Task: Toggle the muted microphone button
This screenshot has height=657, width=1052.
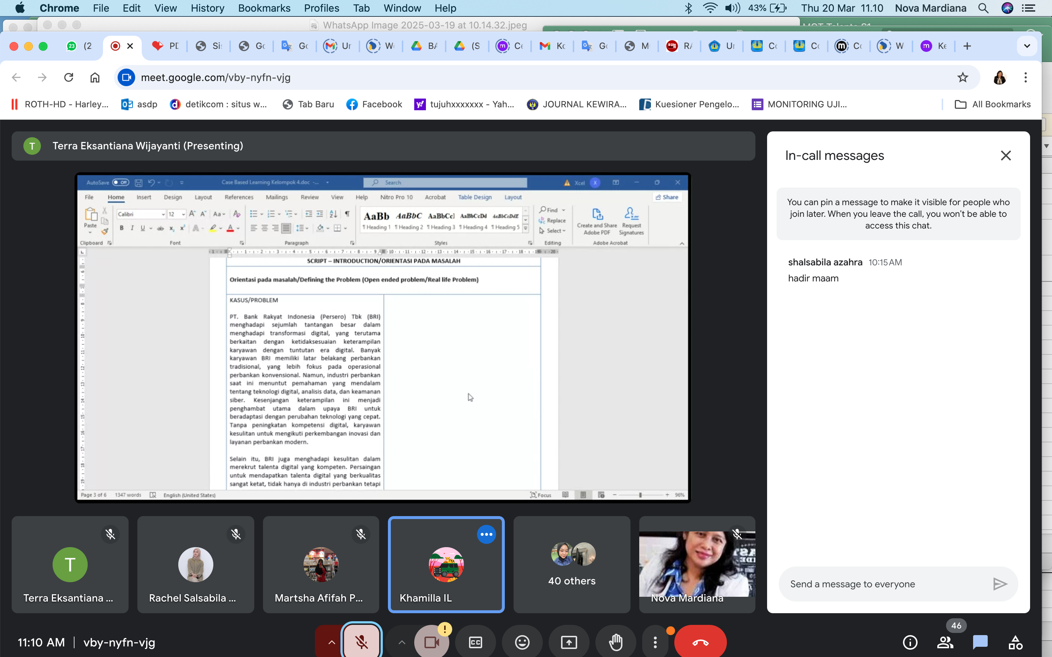Action: tap(361, 642)
